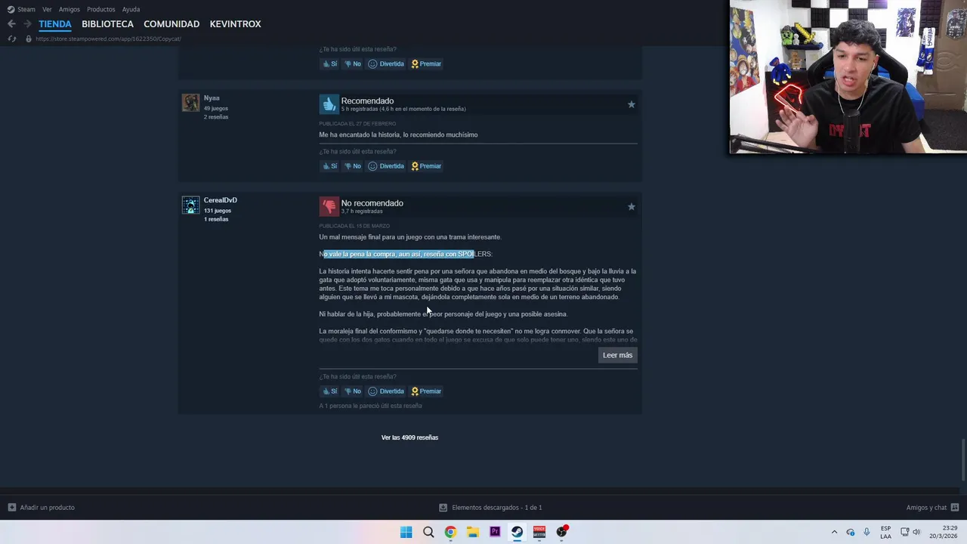
Task: Switch to the BIBLIOTECA tab
Action: pyautogui.click(x=107, y=24)
